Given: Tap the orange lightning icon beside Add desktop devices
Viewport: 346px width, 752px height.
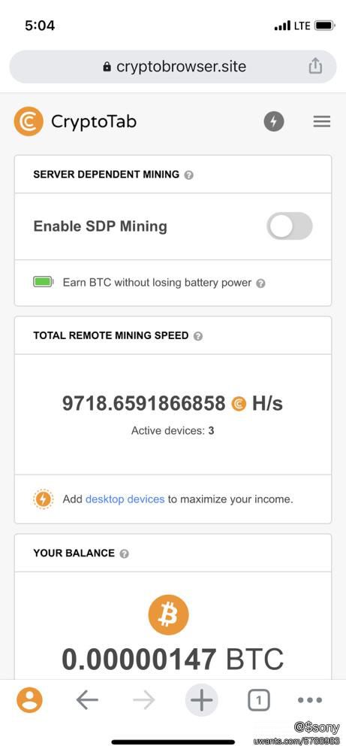Looking at the screenshot, I should tap(43, 499).
